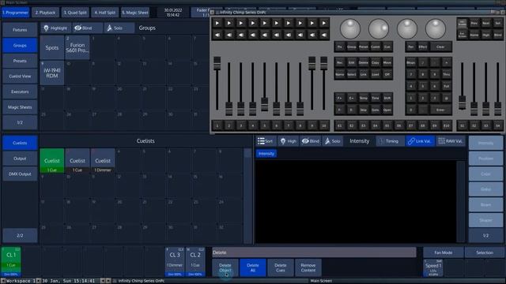Open DMX Output view
Viewport: 506px width, 284px height.
click(20, 174)
